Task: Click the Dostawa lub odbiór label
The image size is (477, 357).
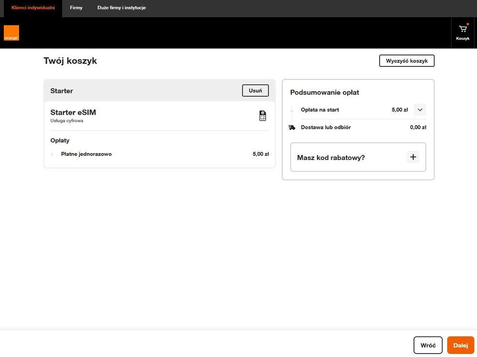Action: 326,127
